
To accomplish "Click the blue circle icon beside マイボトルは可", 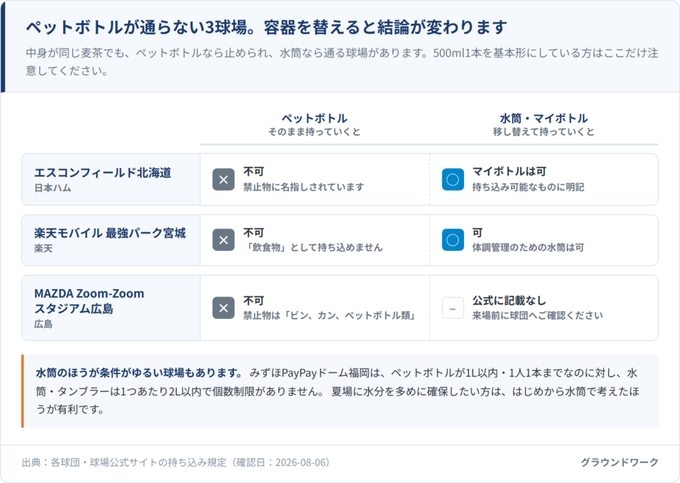I will coord(453,179).
